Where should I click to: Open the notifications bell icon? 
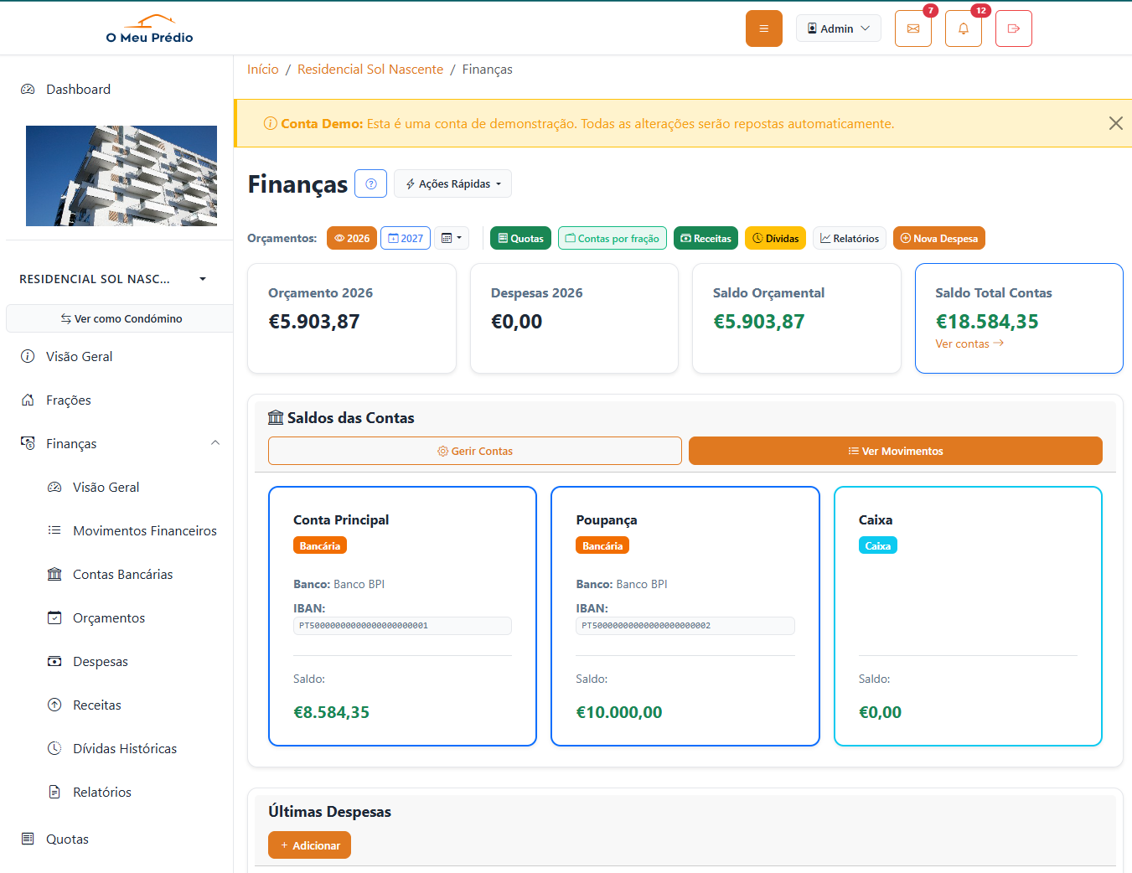(963, 28)
